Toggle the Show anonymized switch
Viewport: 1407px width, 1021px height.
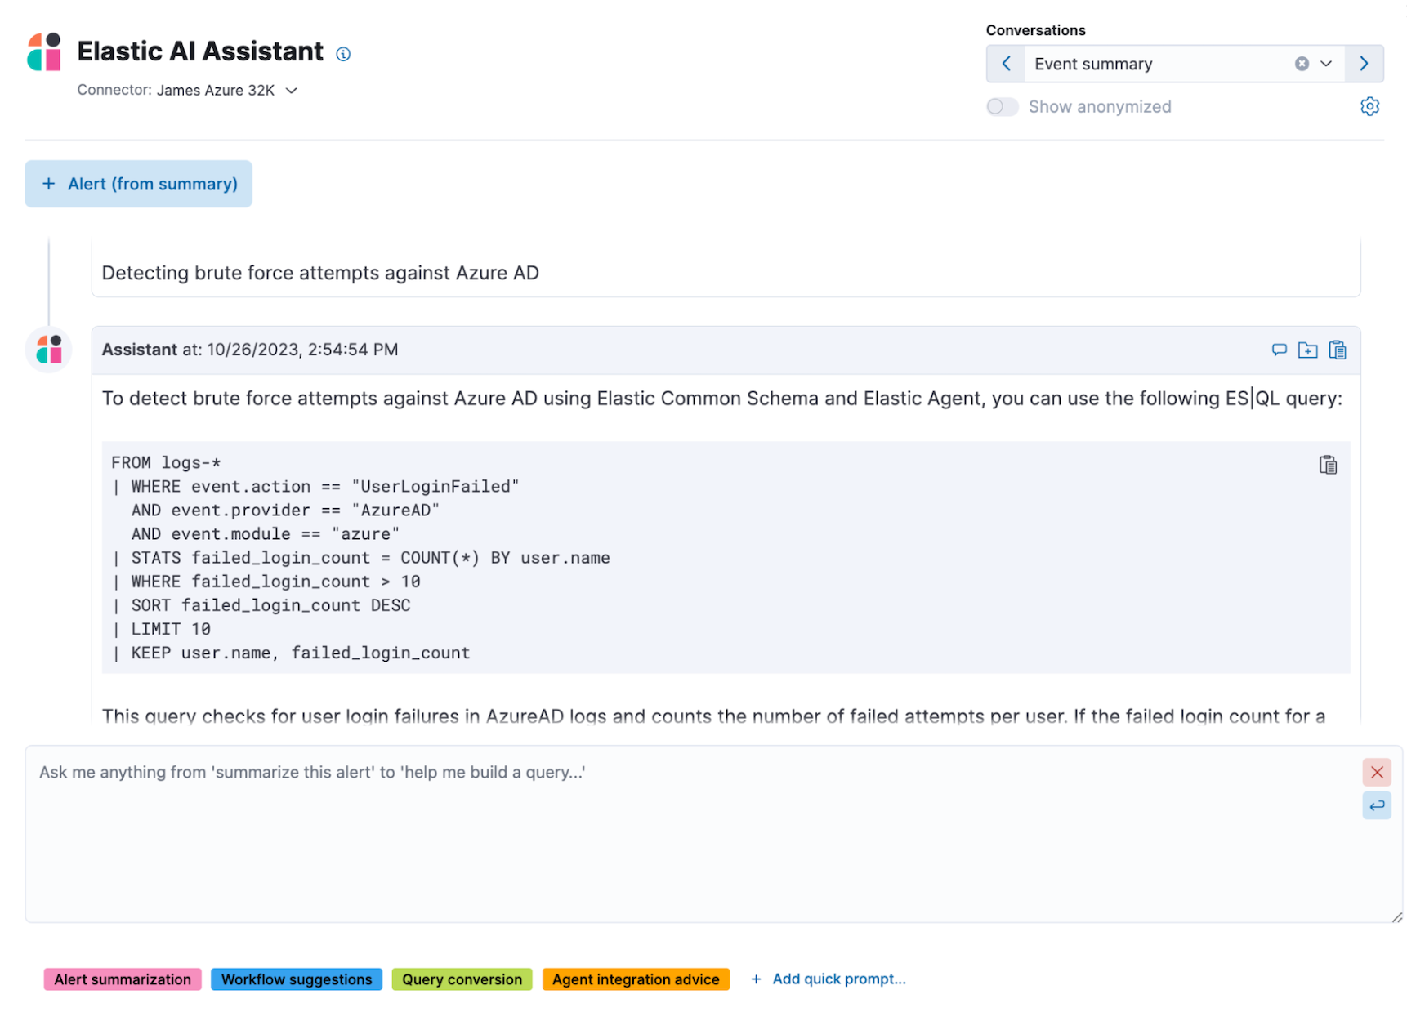coord(1002,107)
